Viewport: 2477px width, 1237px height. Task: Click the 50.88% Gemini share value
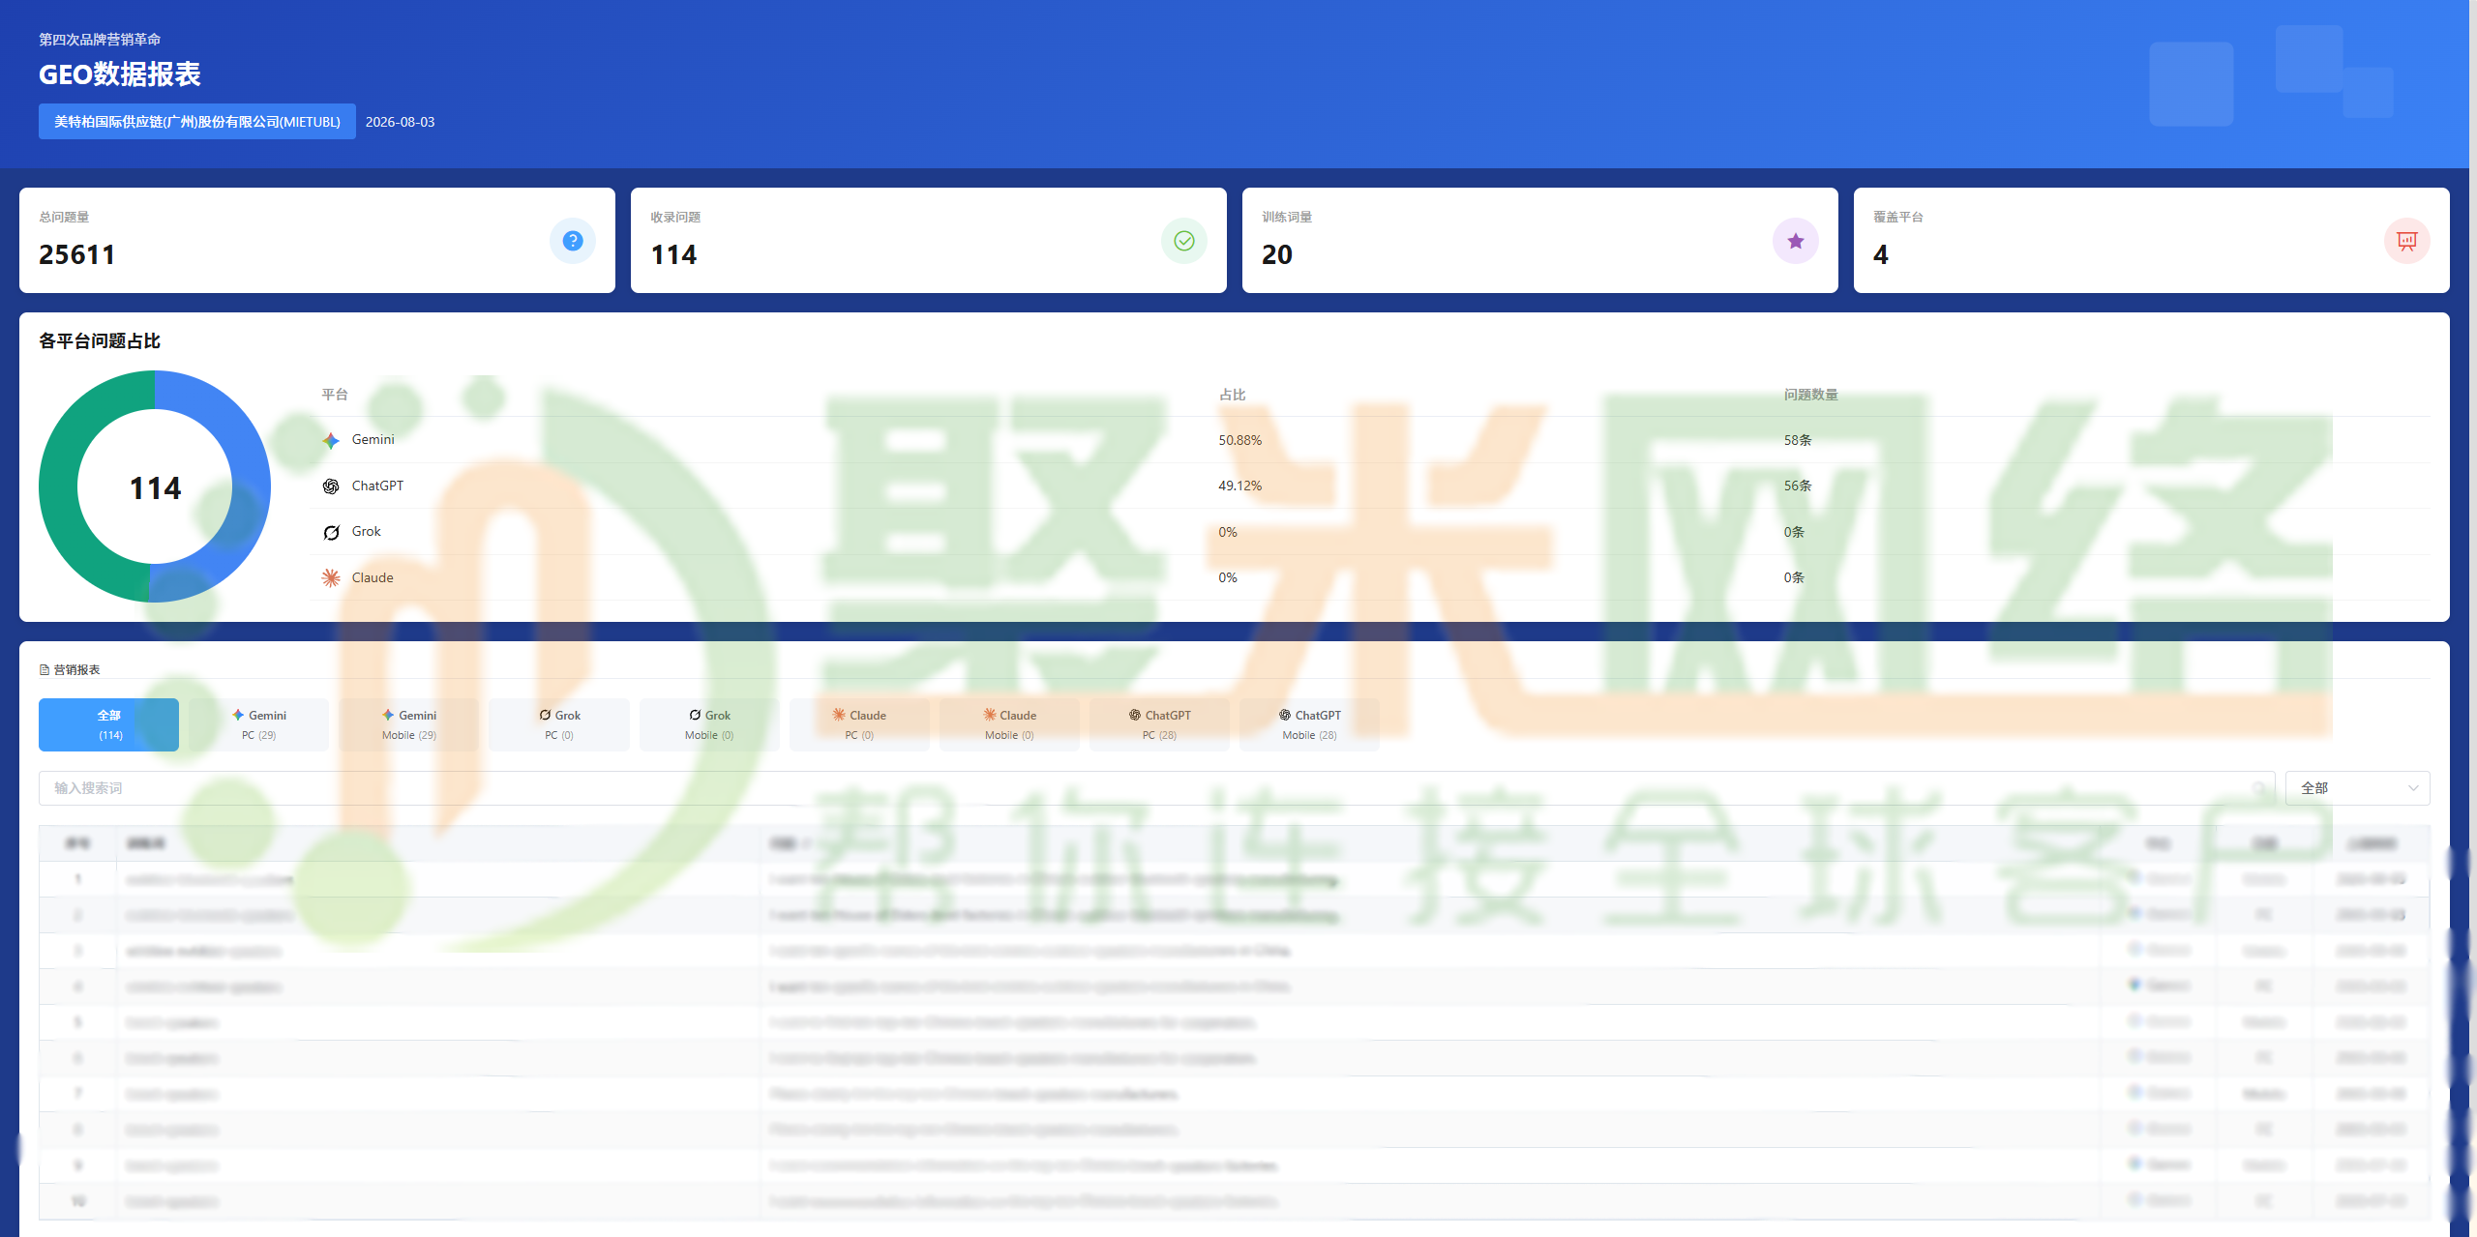[x=1239, y=440]
